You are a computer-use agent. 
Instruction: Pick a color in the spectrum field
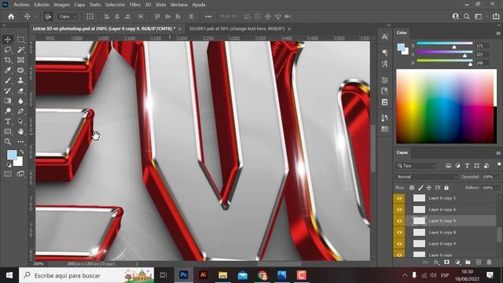tap(446, 106)
